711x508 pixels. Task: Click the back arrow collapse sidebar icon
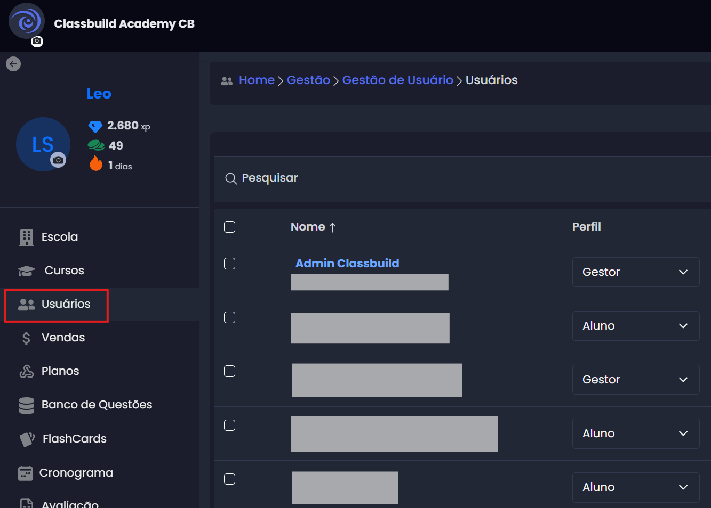[x=13, y=64]
